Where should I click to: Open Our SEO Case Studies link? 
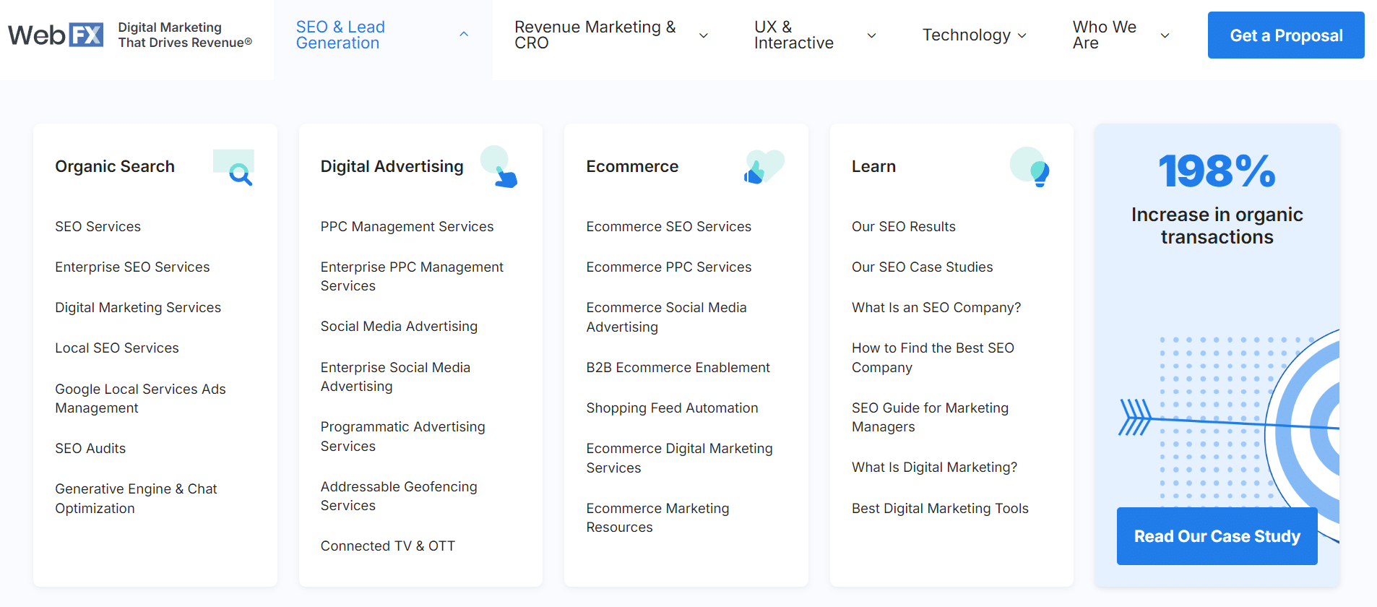pos(922,267)
